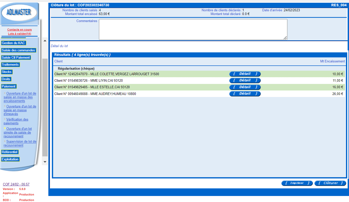Expand the Référentiel menu

(x=10, y=152)
